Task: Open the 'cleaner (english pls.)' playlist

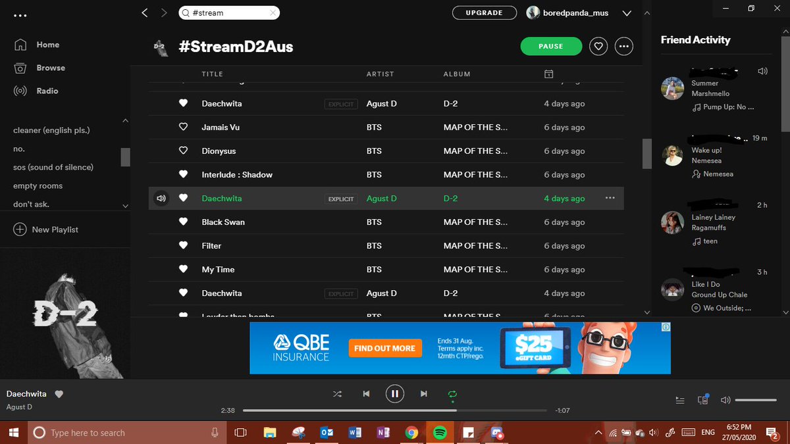Action: point(51,130)
